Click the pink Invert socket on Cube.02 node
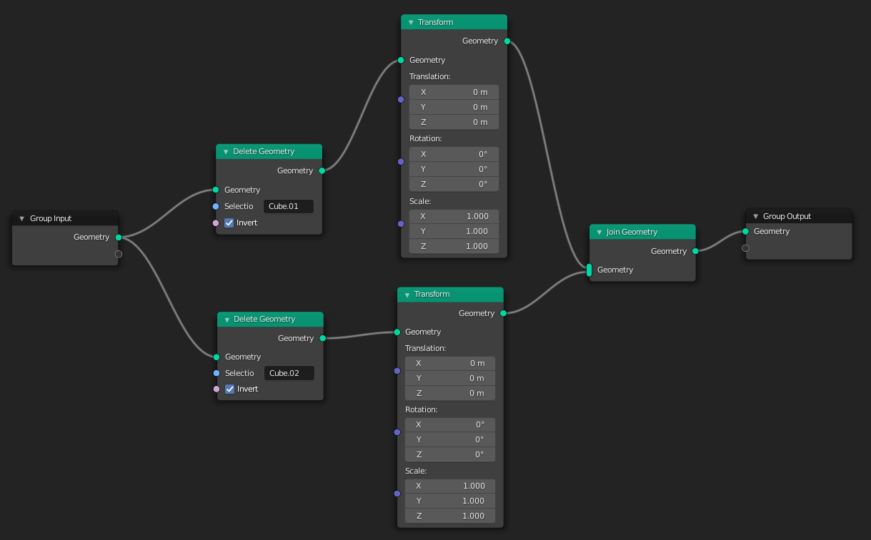871x540 pixels. (216, 389)
